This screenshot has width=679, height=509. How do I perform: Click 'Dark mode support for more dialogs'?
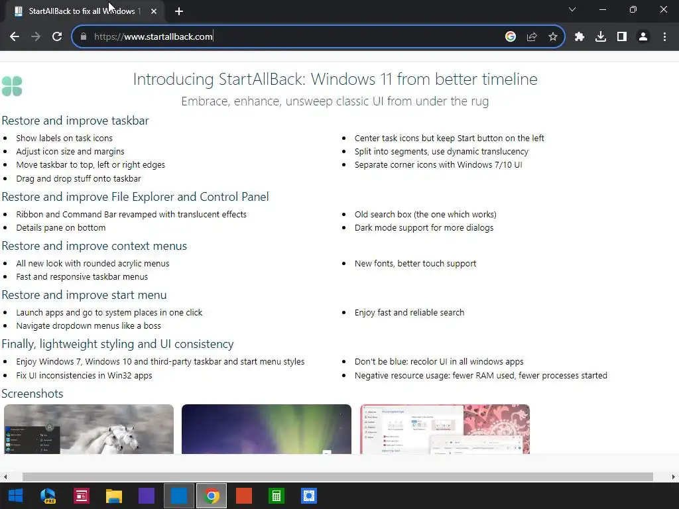[424, 228]
